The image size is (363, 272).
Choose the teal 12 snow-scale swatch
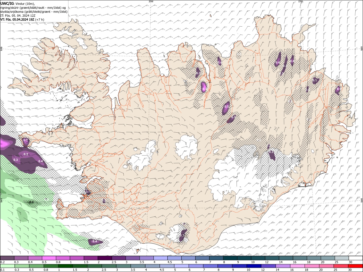point(272,258)
